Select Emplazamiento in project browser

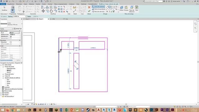(11, 68)
